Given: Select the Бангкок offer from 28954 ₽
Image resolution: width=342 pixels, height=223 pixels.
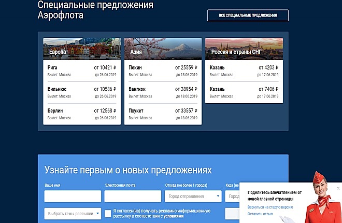Looking at the screenshot, I should [163, 92].
